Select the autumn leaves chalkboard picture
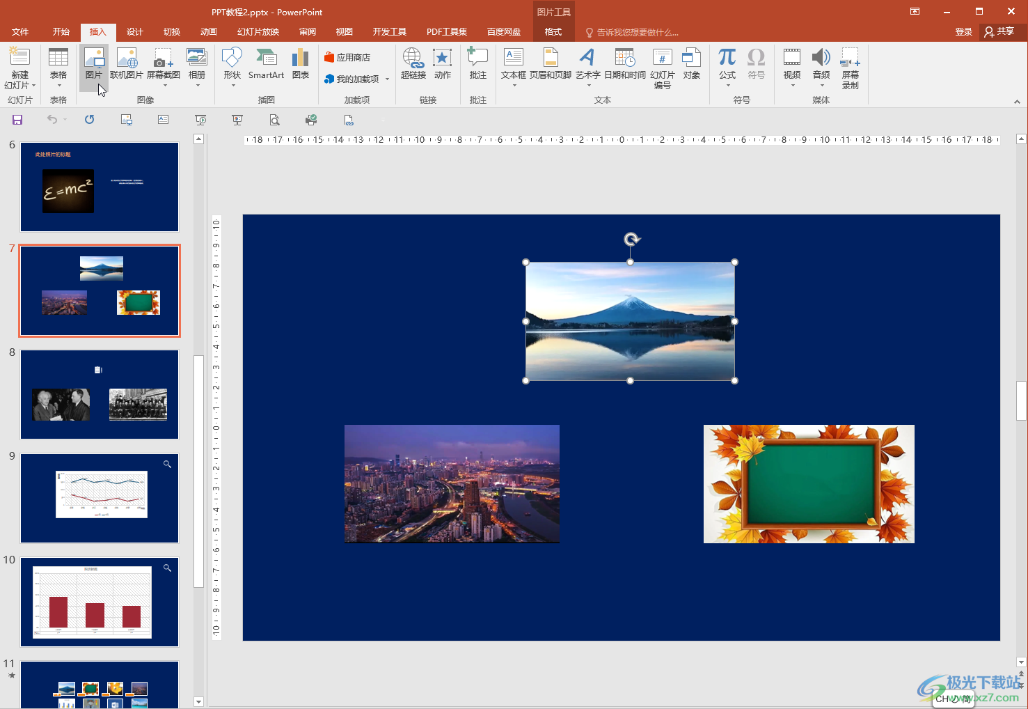 809,484
